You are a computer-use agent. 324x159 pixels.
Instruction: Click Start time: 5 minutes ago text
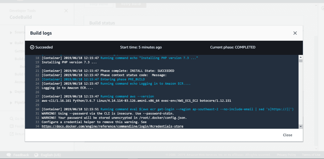(x=141, y=47)
